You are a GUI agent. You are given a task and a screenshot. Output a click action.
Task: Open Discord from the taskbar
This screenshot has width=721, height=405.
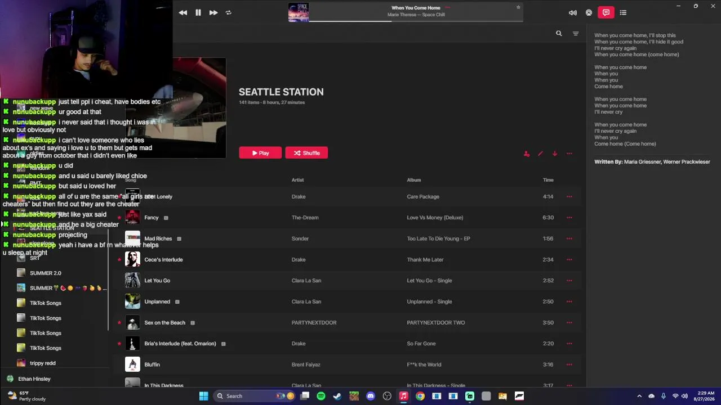(371, 396)
